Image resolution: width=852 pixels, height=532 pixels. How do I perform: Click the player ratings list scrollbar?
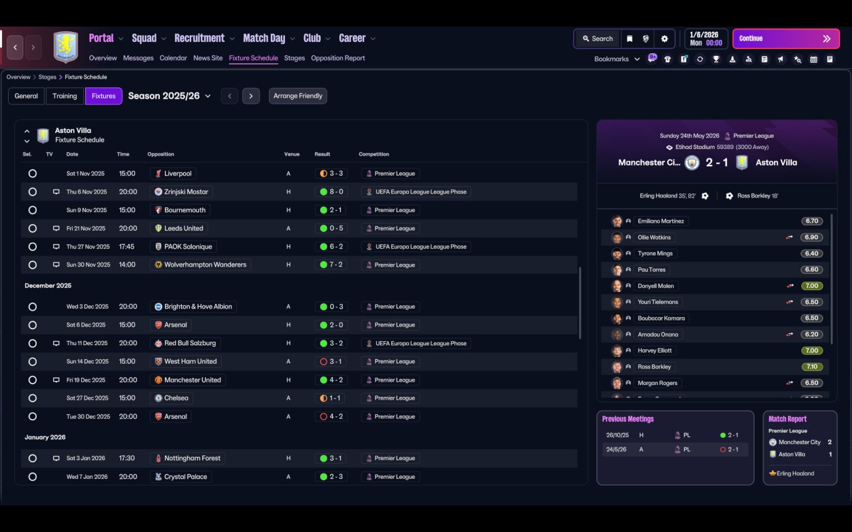(833, 279)
